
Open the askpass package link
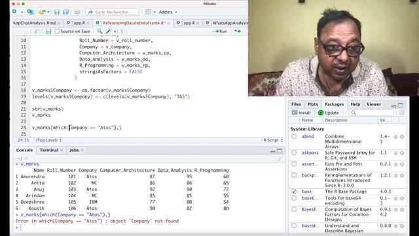coord(310,153)
